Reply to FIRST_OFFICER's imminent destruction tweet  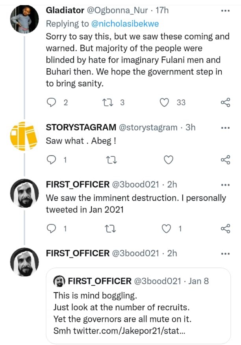coord(52,229)
